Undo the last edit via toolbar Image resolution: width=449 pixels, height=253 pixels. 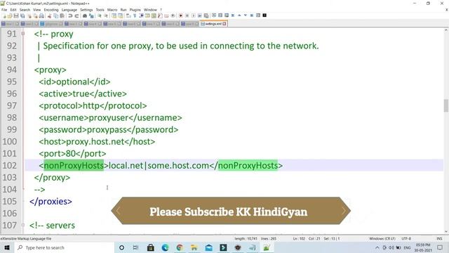69,15
